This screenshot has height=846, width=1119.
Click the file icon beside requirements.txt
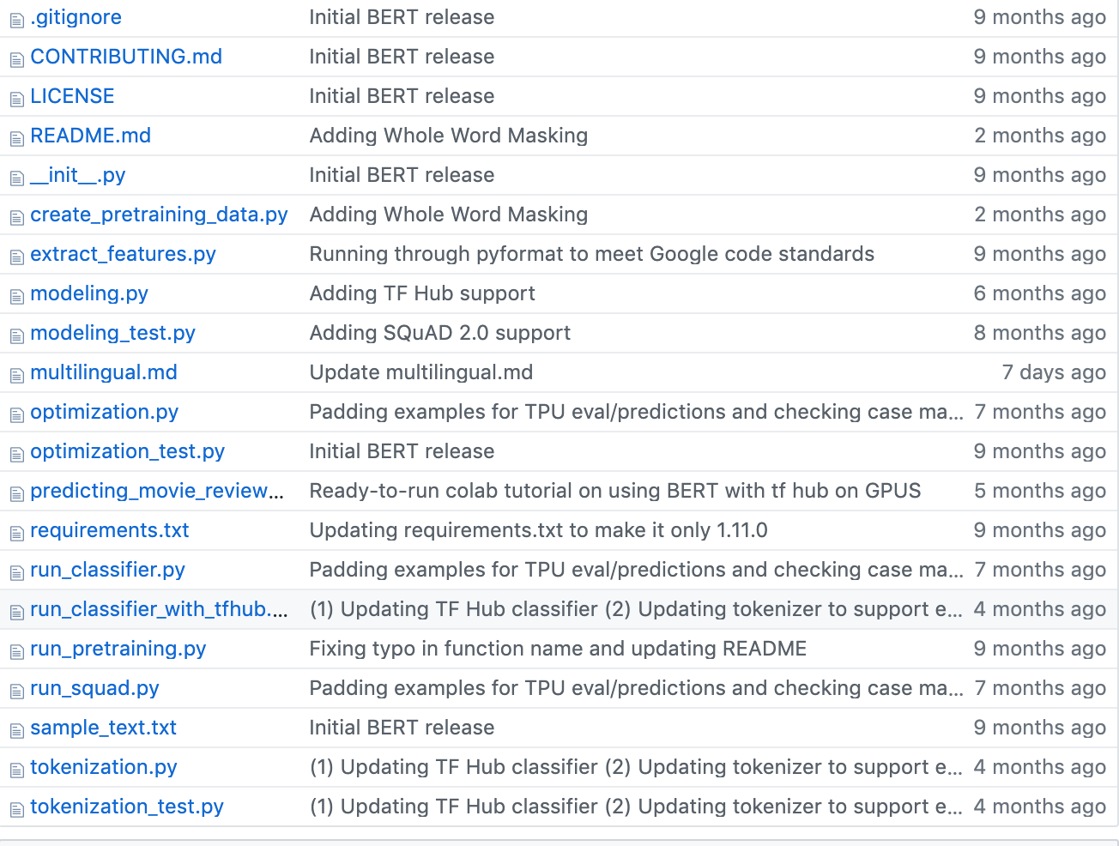click(16, 533)
